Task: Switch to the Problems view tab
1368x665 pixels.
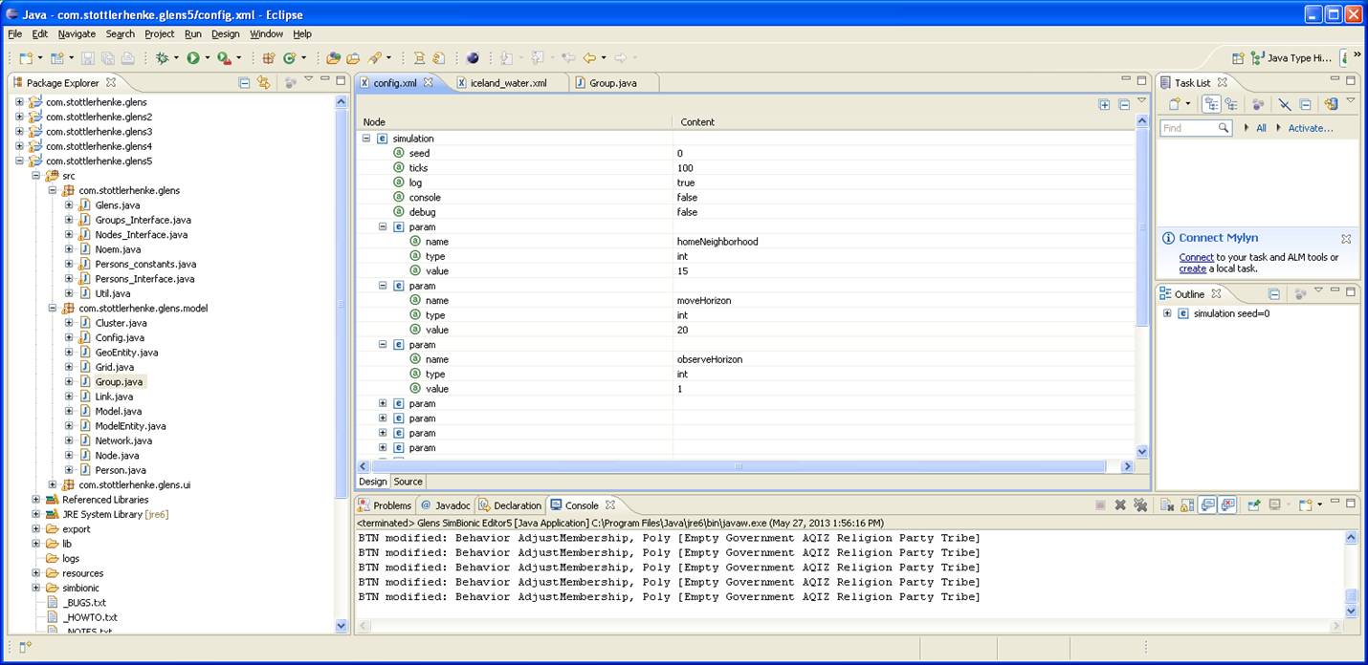Action: (385, 505)
